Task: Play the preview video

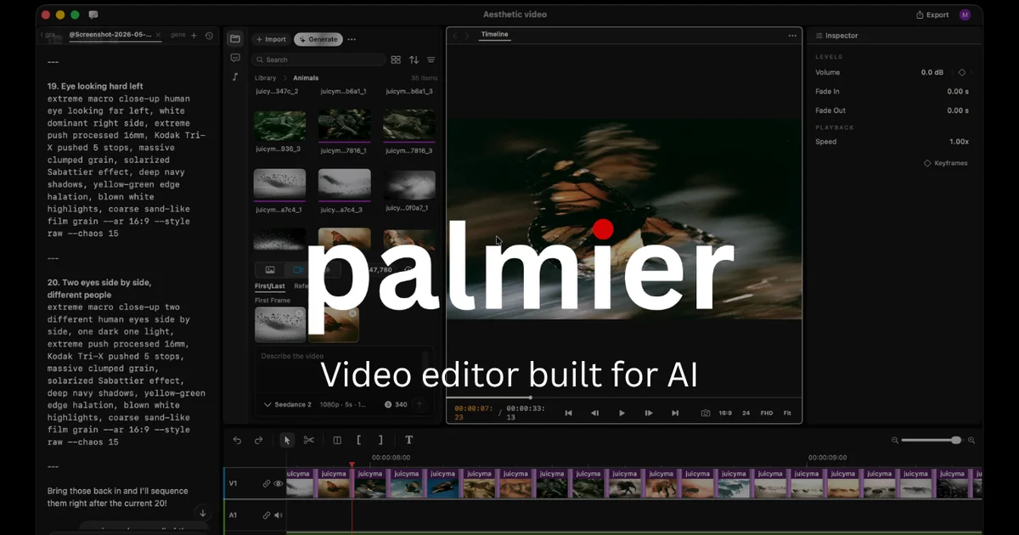Action: pos(622,413)
